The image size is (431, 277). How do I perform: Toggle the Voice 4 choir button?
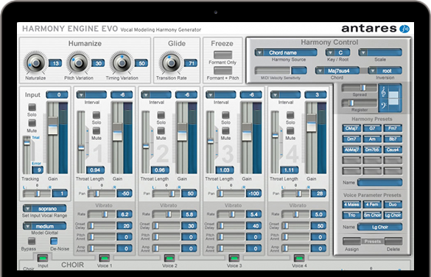[x=299, y=258]
